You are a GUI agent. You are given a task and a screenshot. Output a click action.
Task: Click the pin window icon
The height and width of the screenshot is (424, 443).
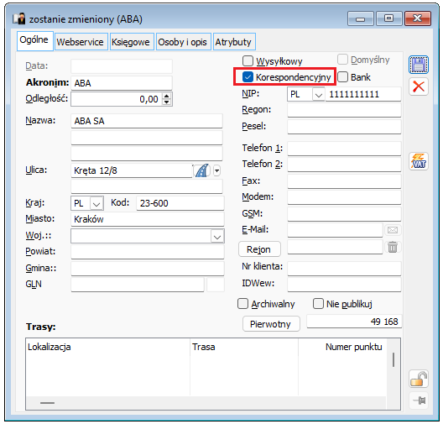(419, 400)
